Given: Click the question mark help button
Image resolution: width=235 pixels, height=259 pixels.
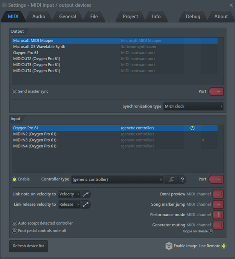Looking at the screenshot, I should [x=182, y=179].
